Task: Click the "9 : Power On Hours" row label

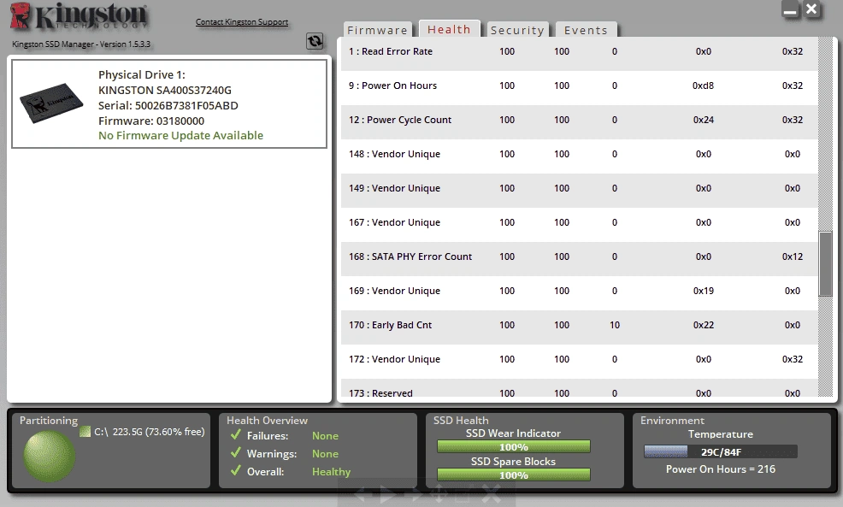Action: click(392, 86)
